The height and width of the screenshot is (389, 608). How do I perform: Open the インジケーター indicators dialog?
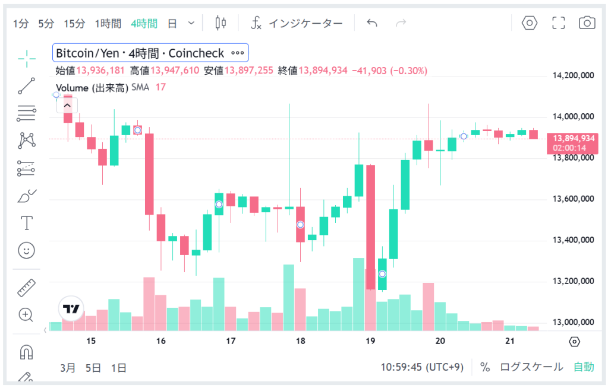click(297, 24)
